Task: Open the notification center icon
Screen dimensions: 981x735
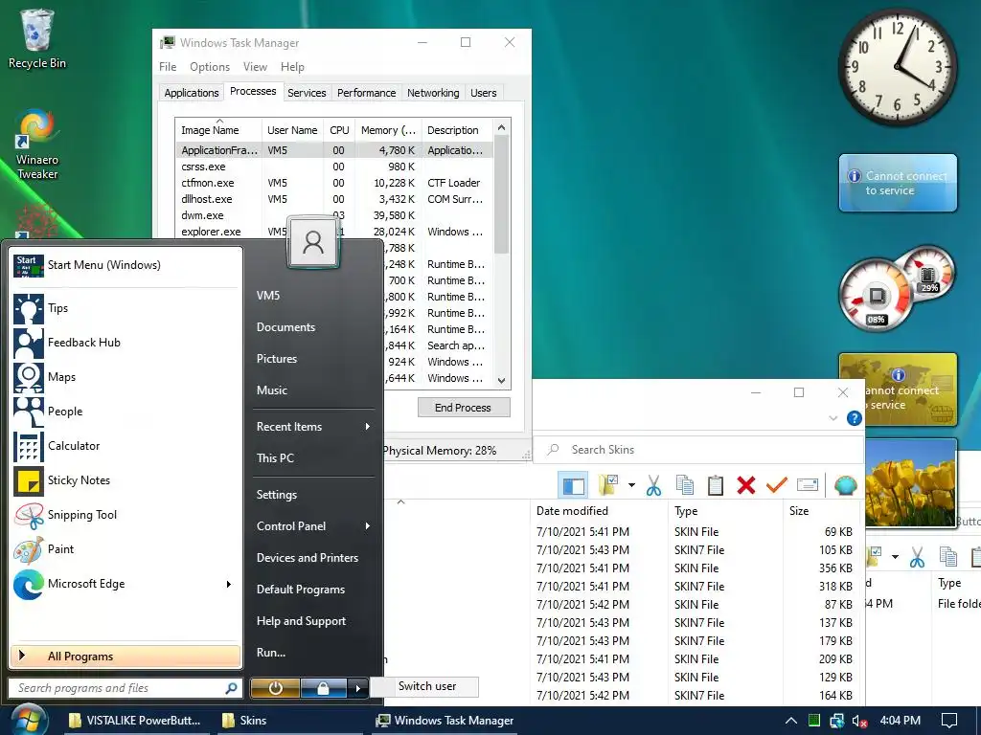Action: point(949,721)
